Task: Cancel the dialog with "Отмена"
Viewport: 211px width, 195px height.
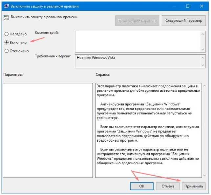Action: 168,186
